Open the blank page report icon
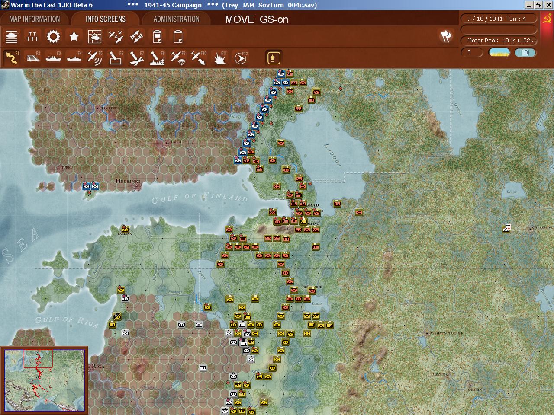 pyautogui.click(x=178, y=37)
